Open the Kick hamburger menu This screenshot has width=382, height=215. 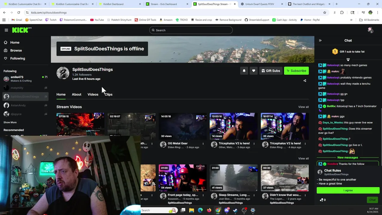pos(6,30)
